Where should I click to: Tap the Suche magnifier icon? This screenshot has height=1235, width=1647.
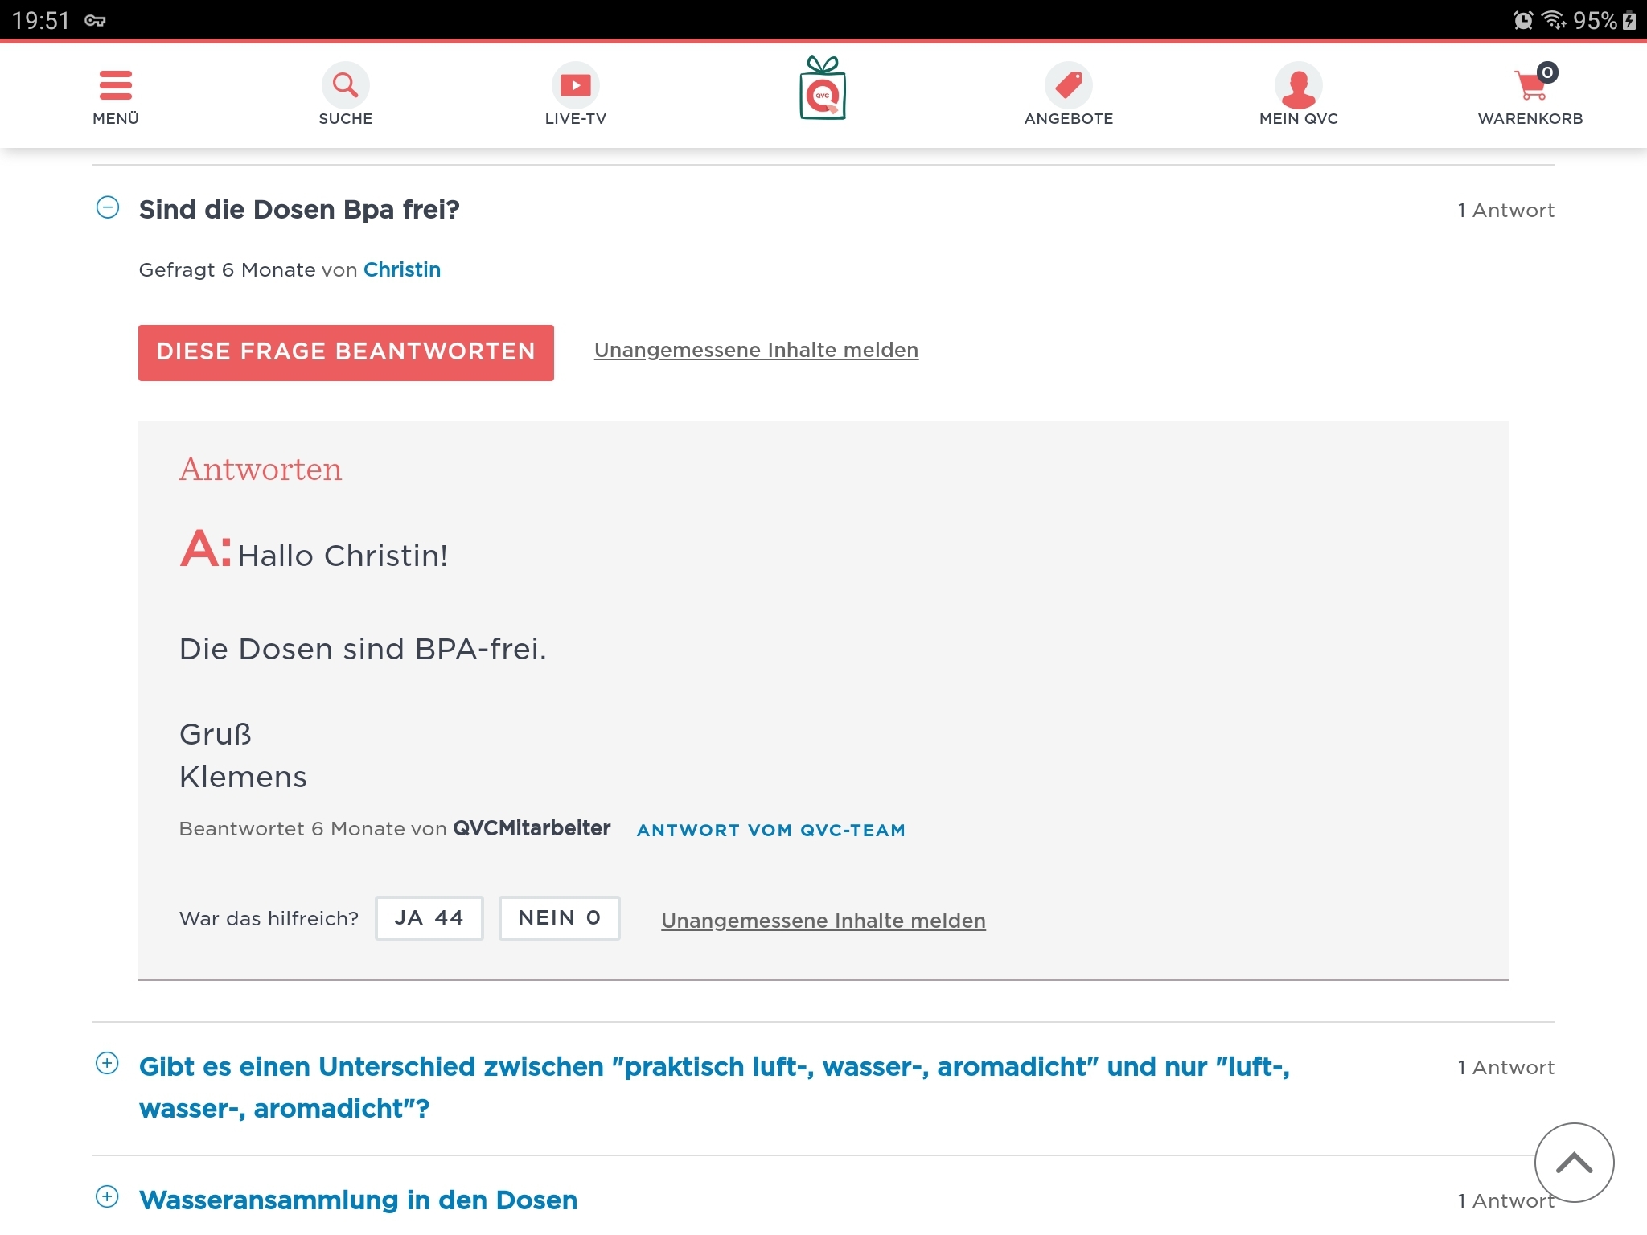click(345, 85)
